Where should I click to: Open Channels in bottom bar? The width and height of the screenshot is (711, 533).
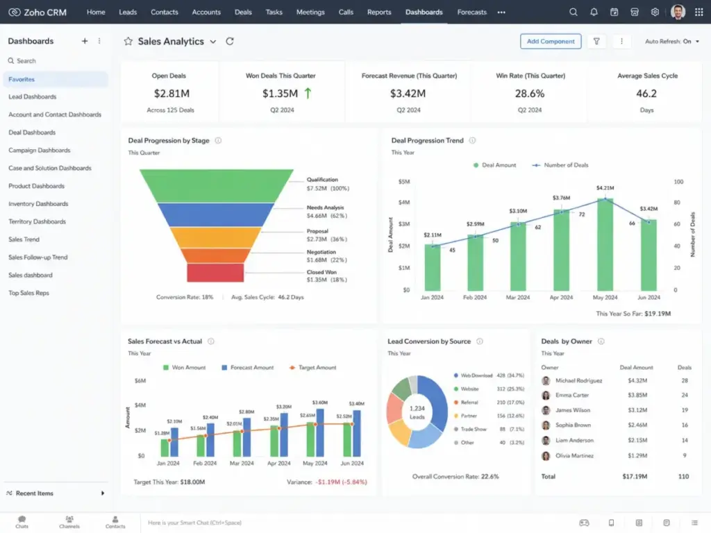pyautogui.click(x=69, y=522)
